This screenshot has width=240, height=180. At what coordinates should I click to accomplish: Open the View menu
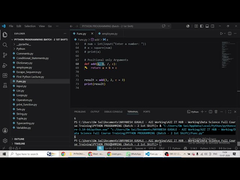pos(42,26)
